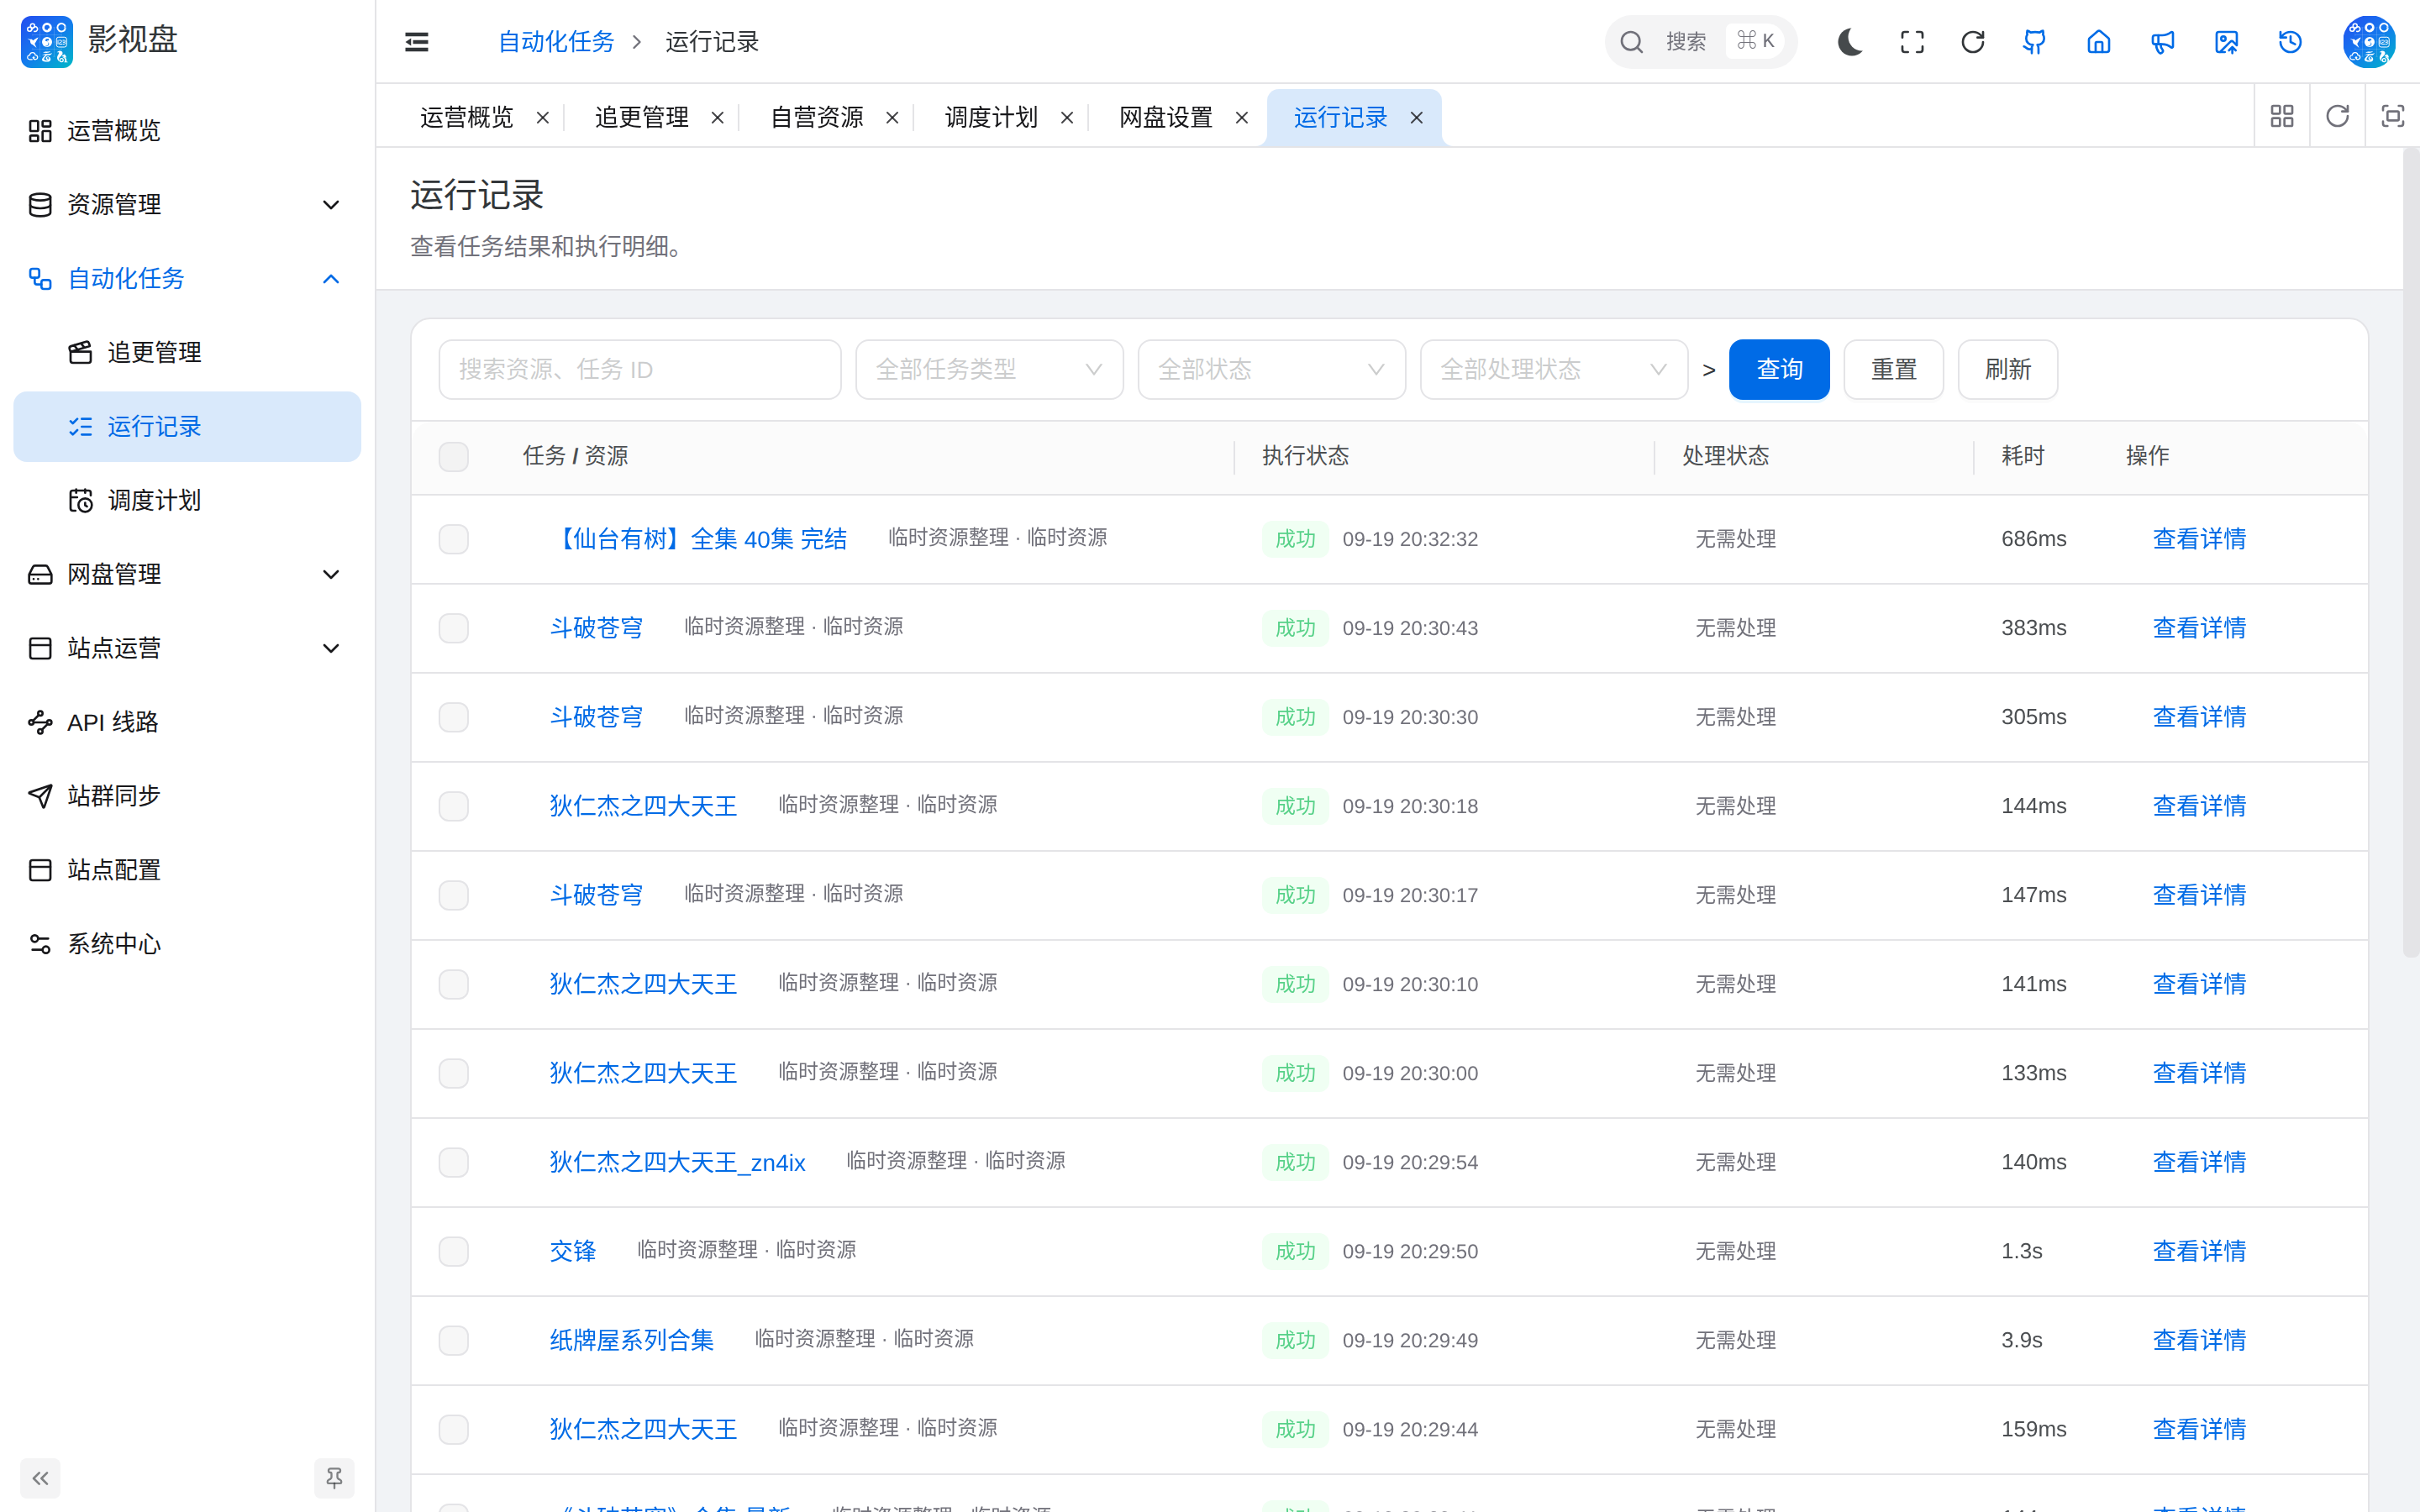Click the page vertical scrollbar
Screen dimensions: 2420x1512
pyautogui.click(x=2411, y=553)
